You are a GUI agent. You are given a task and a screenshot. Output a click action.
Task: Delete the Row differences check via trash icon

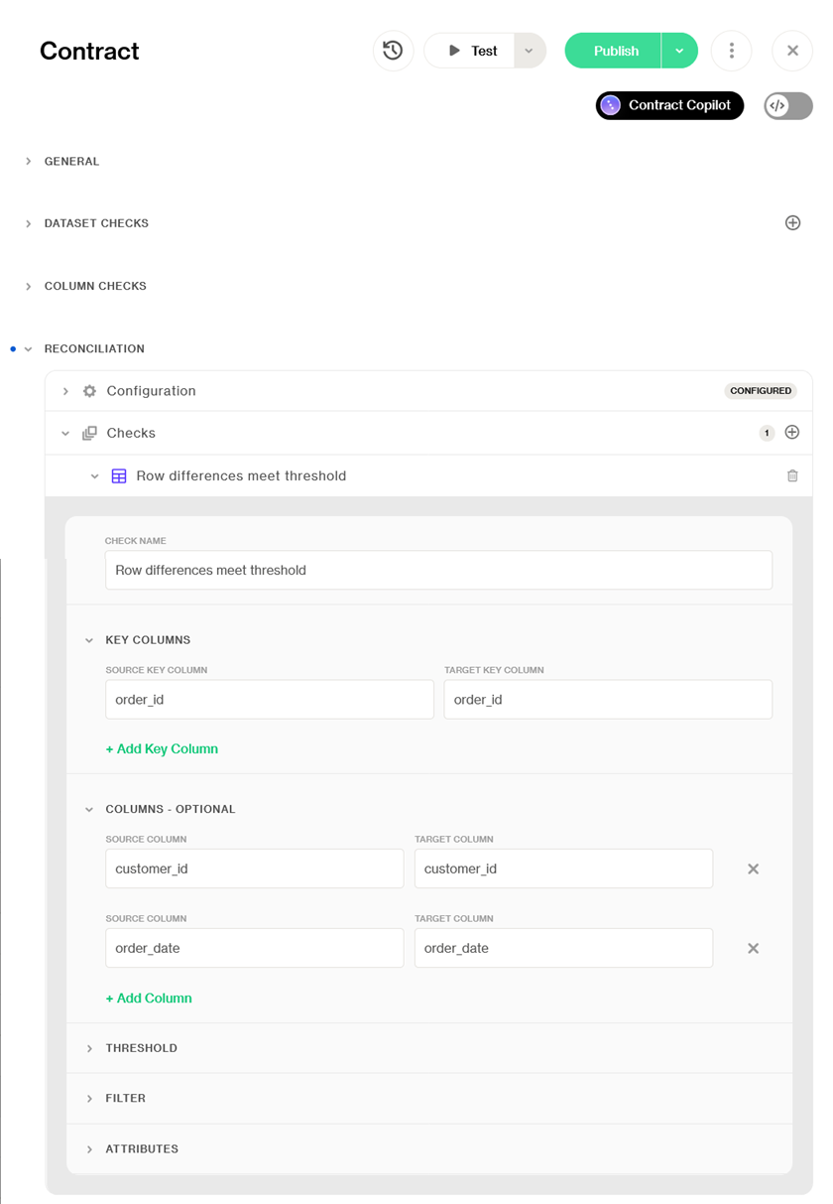point(791,476)
